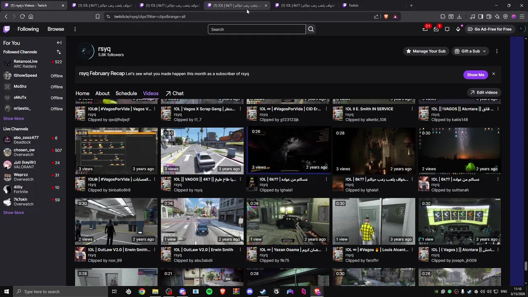Go to Following page
Image resolution: width=528 pixels, height=297 pixels.
[x=28, y=29]
